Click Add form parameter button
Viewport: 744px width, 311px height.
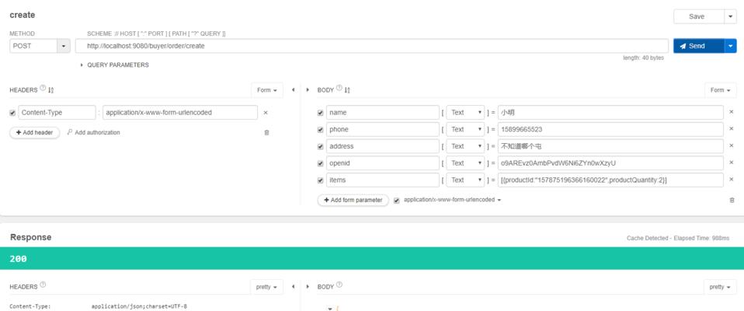pyautogui.click(x=353, y=201)
